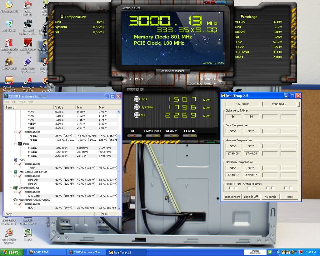Collapse the ACPI tree node
Image resolution: width=320 pixels, height=256 pixels.
[11, 160]
